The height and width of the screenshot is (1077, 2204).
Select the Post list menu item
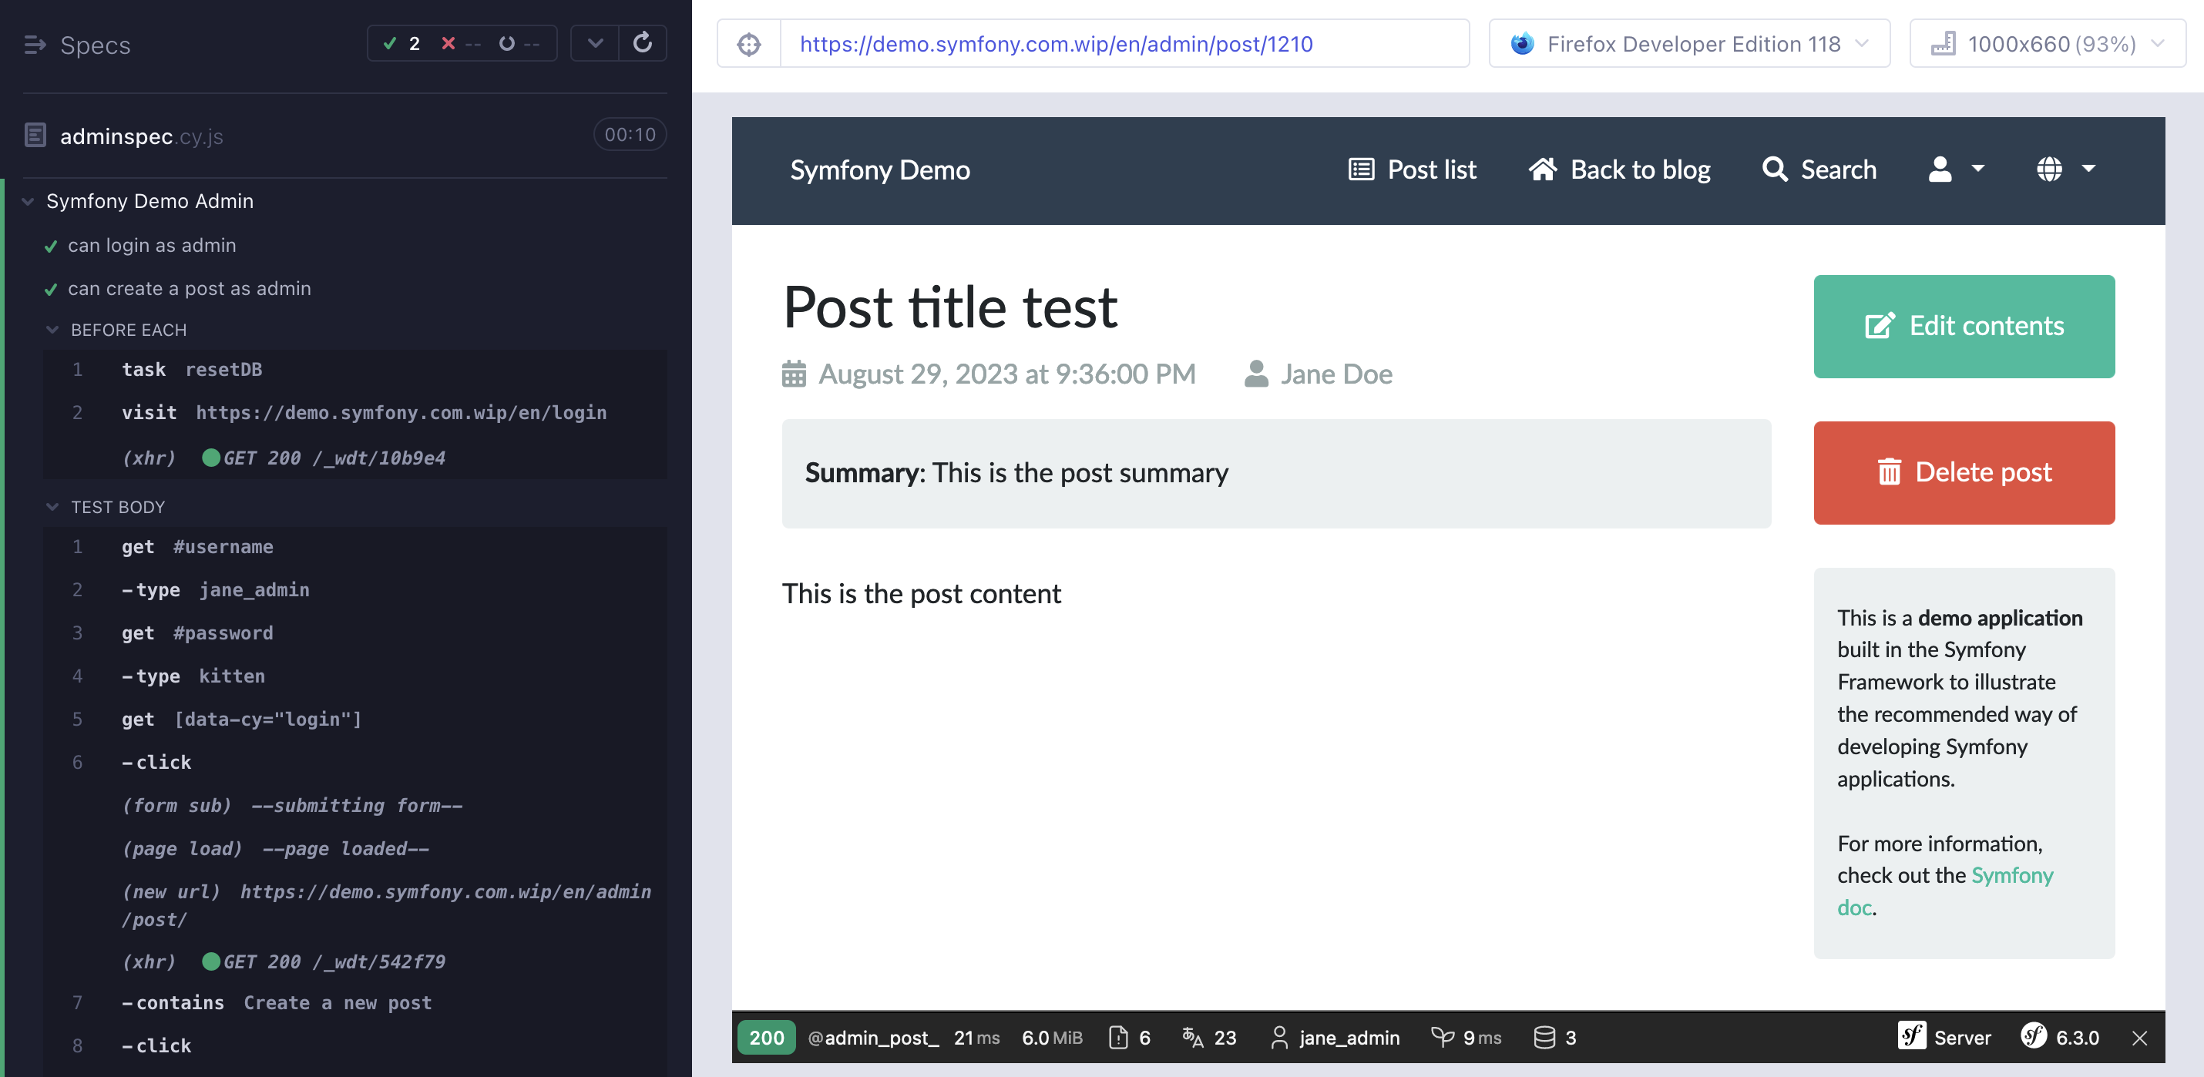coord(1412,169)
